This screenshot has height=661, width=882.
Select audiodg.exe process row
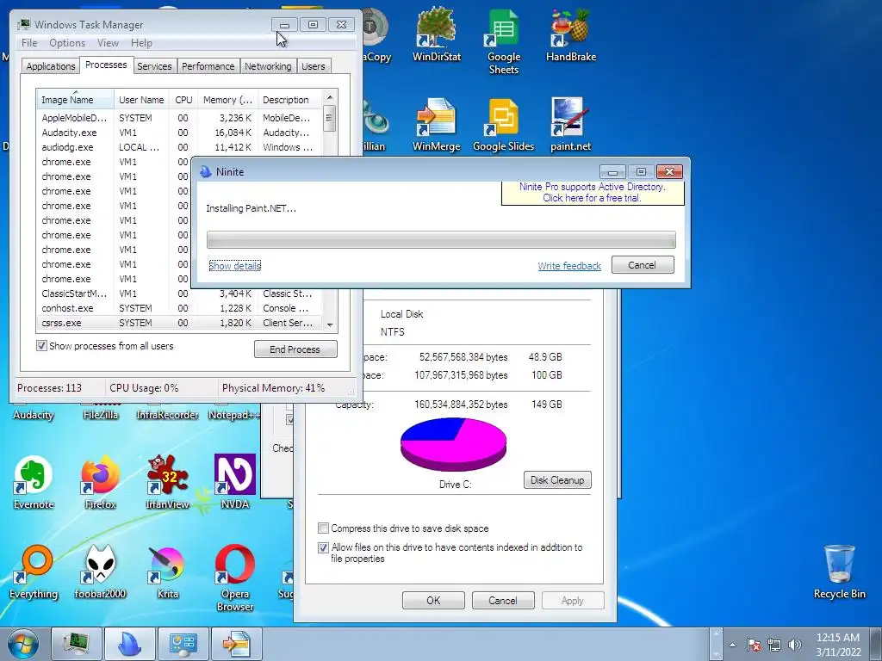click(x=179, y=147)
